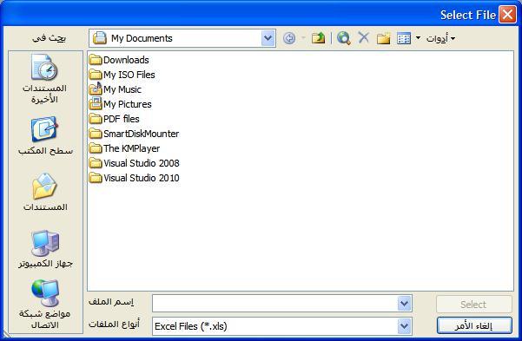The width and height of the screenshot is (522, 341).
Task: Open recent documents المستندات الأخيرة
Action: [x=44, y=80]
